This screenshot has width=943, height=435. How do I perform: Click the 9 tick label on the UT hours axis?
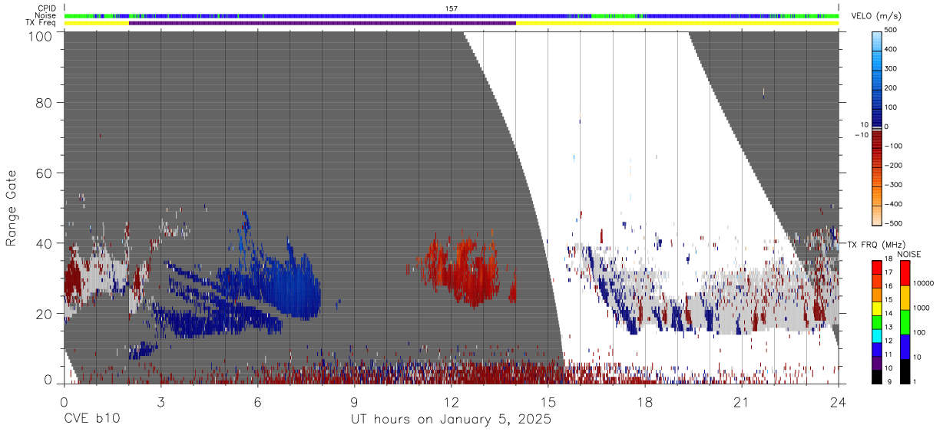coord(354,402)
